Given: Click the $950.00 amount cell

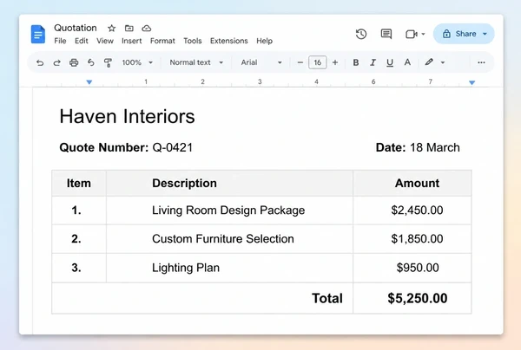Looking at the screenshot, I should tap(412, 268).
